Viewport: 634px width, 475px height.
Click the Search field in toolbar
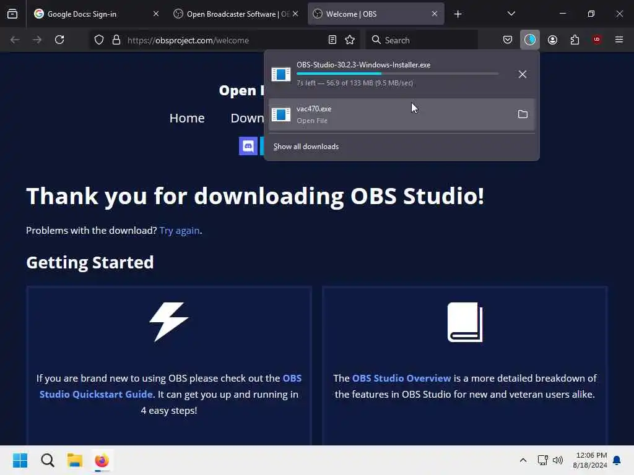tap(422, 40)
